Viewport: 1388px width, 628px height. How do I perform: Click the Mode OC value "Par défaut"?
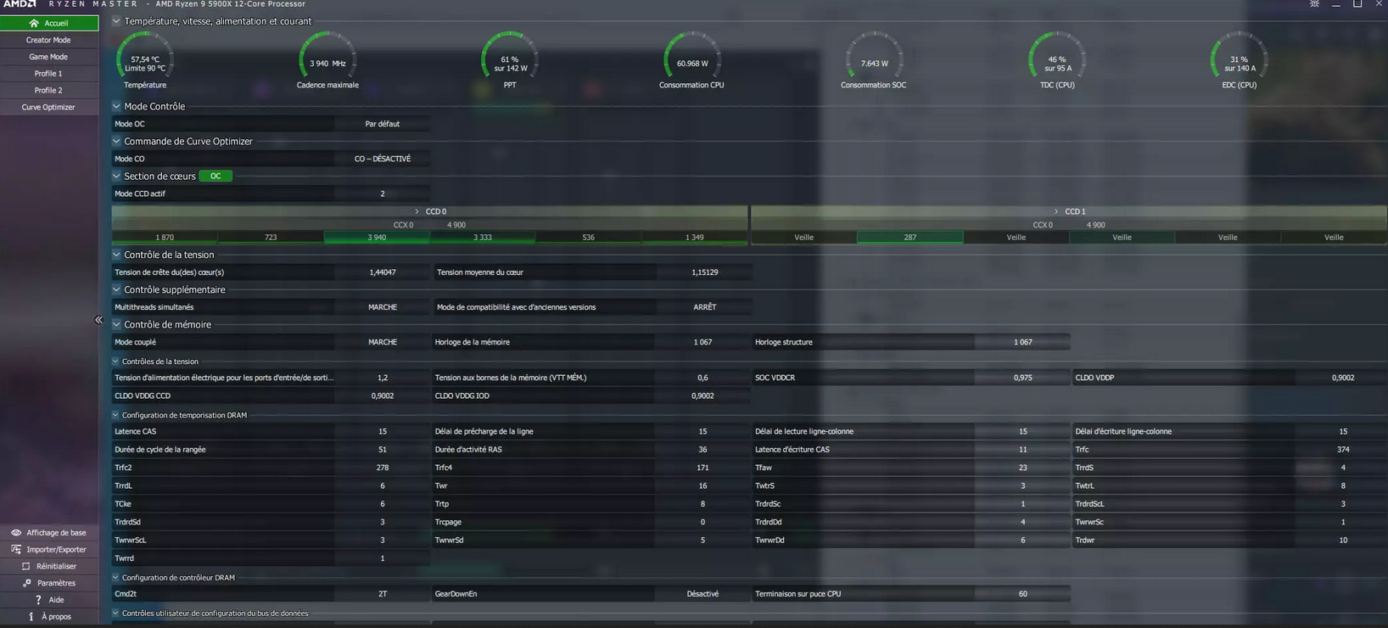coord(383,124)
